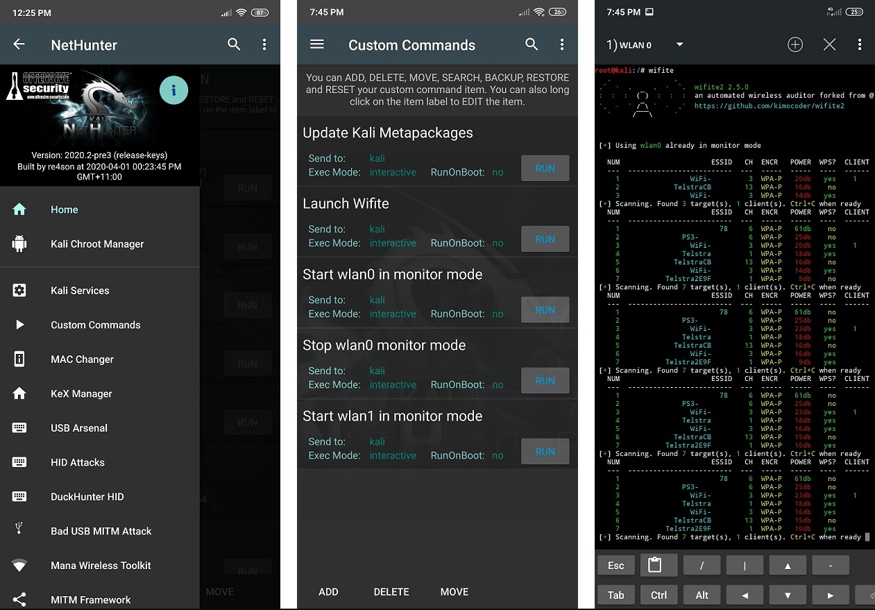
Task: Tap ADD at the bottom of Custom Commands
Action: click(x=328, y=592)
